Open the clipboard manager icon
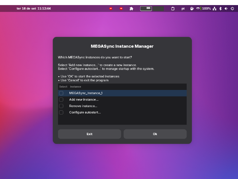 click(173, 8)
